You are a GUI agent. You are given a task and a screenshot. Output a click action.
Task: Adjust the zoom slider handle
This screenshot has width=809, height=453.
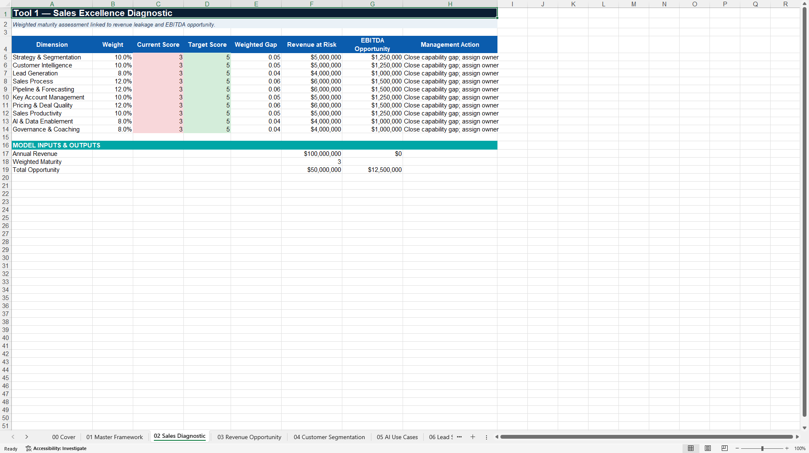pos(762,448)
